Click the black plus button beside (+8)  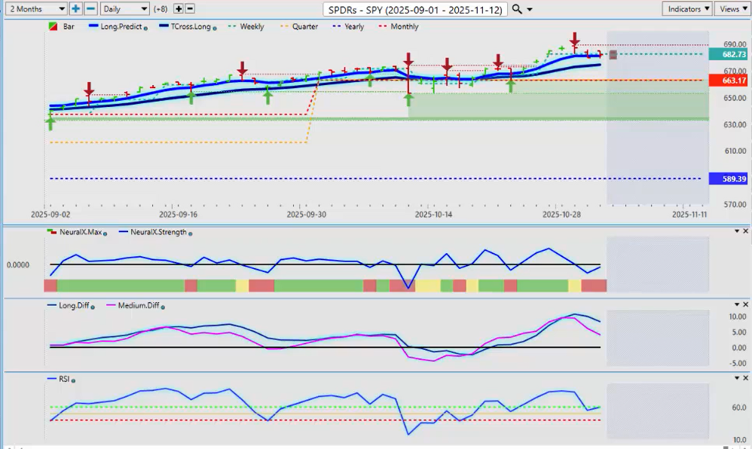(178, 9)
